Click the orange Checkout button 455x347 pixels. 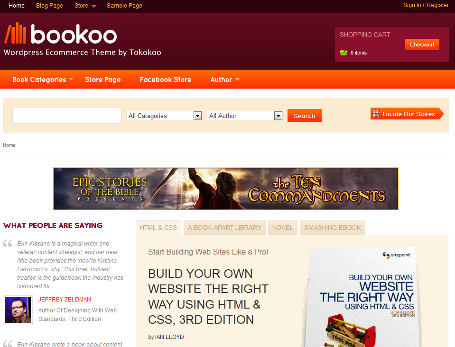tap(422, 45)
